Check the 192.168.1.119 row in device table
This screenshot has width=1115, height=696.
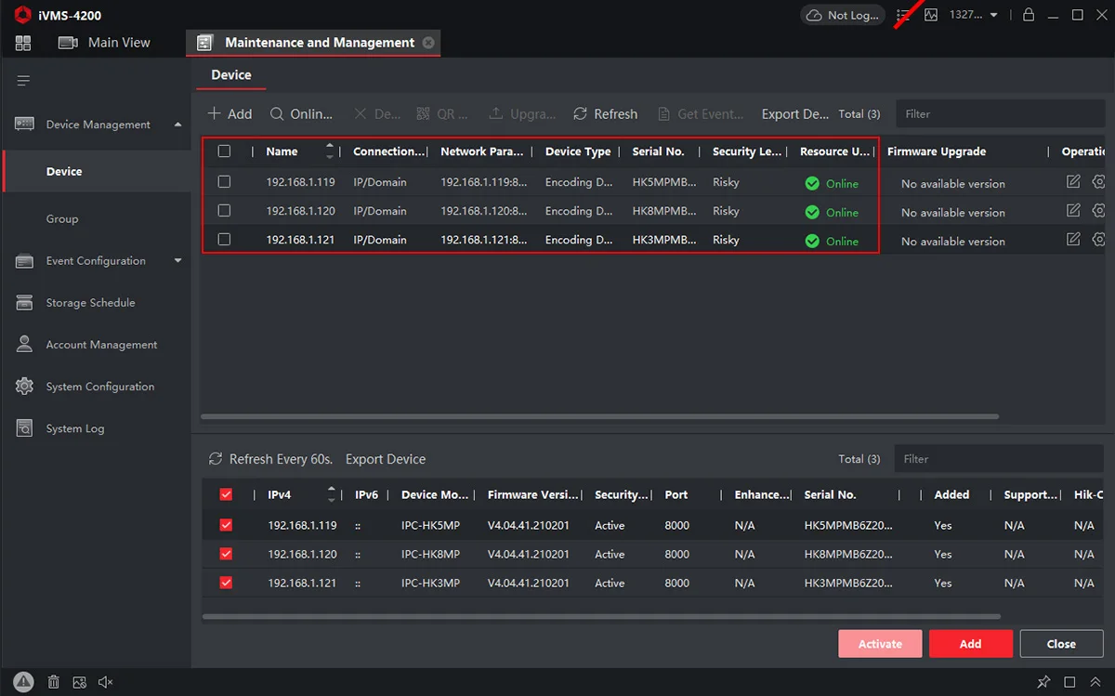coord(224,183)
